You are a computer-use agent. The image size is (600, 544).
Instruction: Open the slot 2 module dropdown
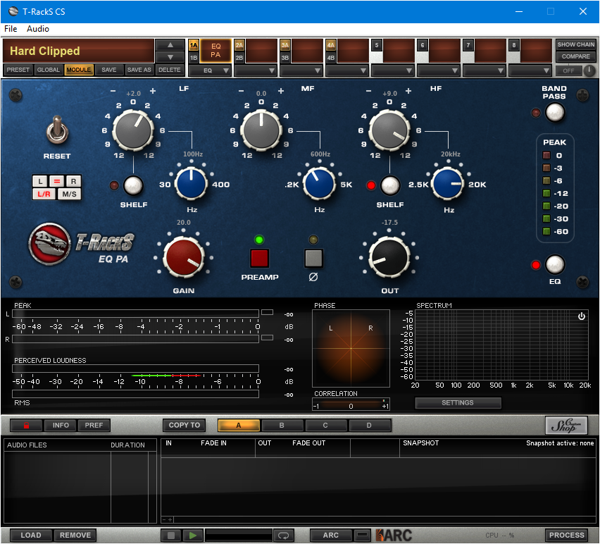(x=256, y=70)
